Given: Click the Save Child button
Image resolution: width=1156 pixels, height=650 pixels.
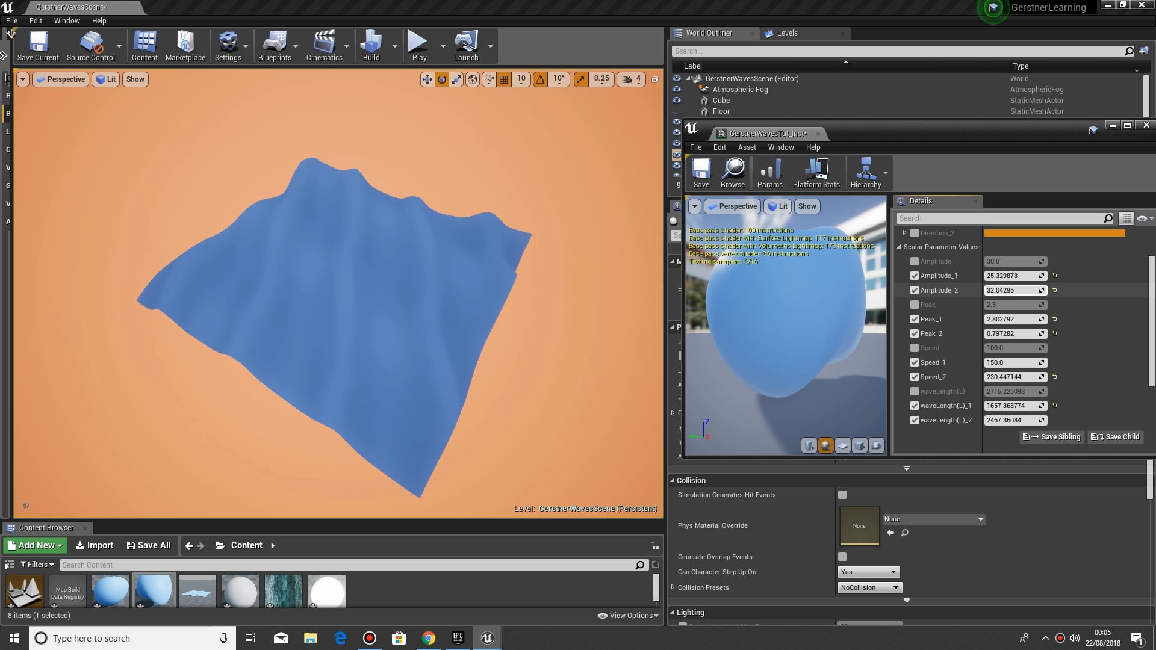Looking at the screenshot, I should (x=1115, y=437).
